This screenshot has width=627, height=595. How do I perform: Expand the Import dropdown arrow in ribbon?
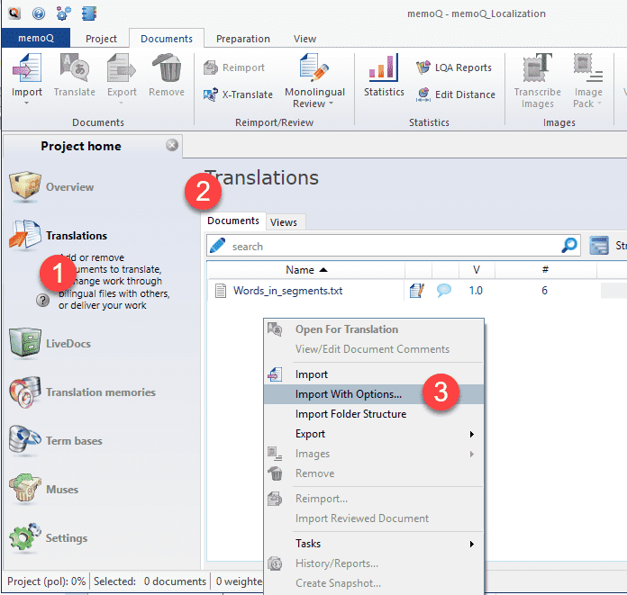(27, 104)
